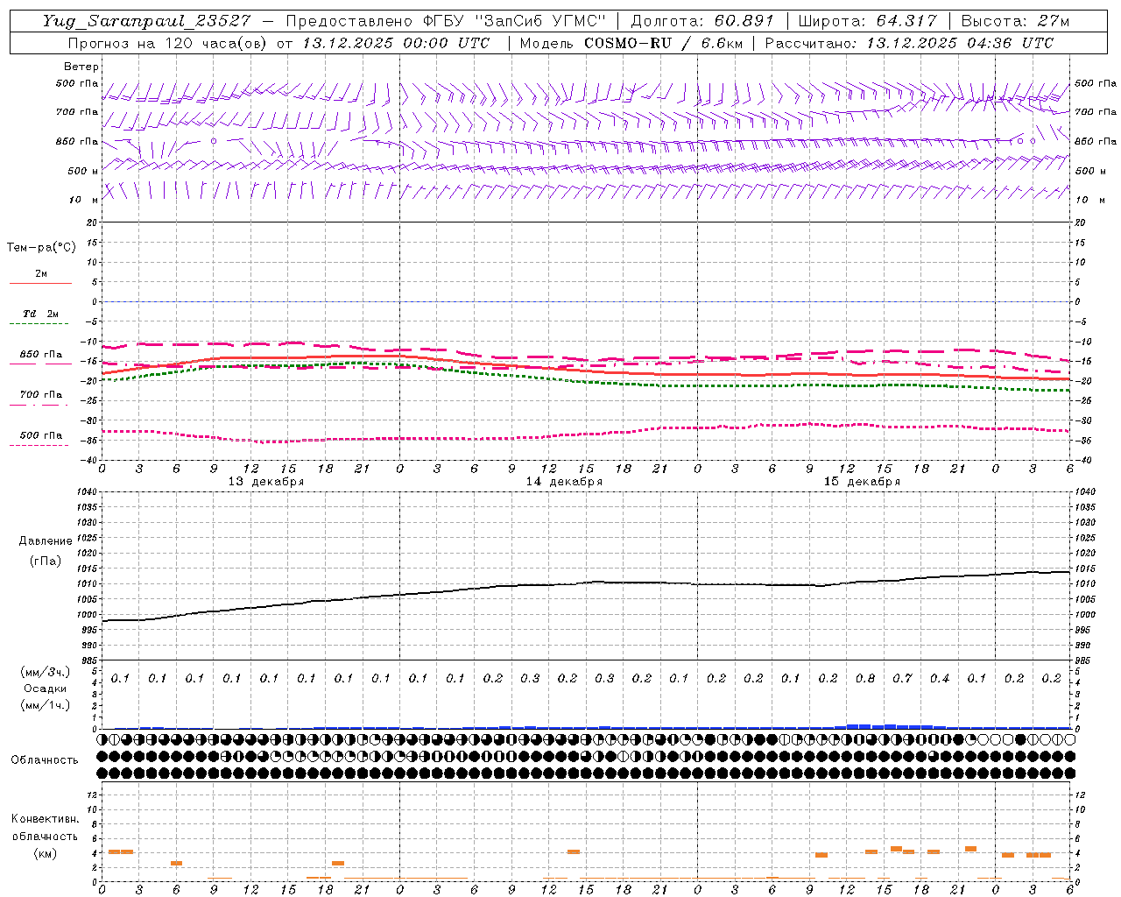Click the 15 декабря date label

[x=862, y=482]
